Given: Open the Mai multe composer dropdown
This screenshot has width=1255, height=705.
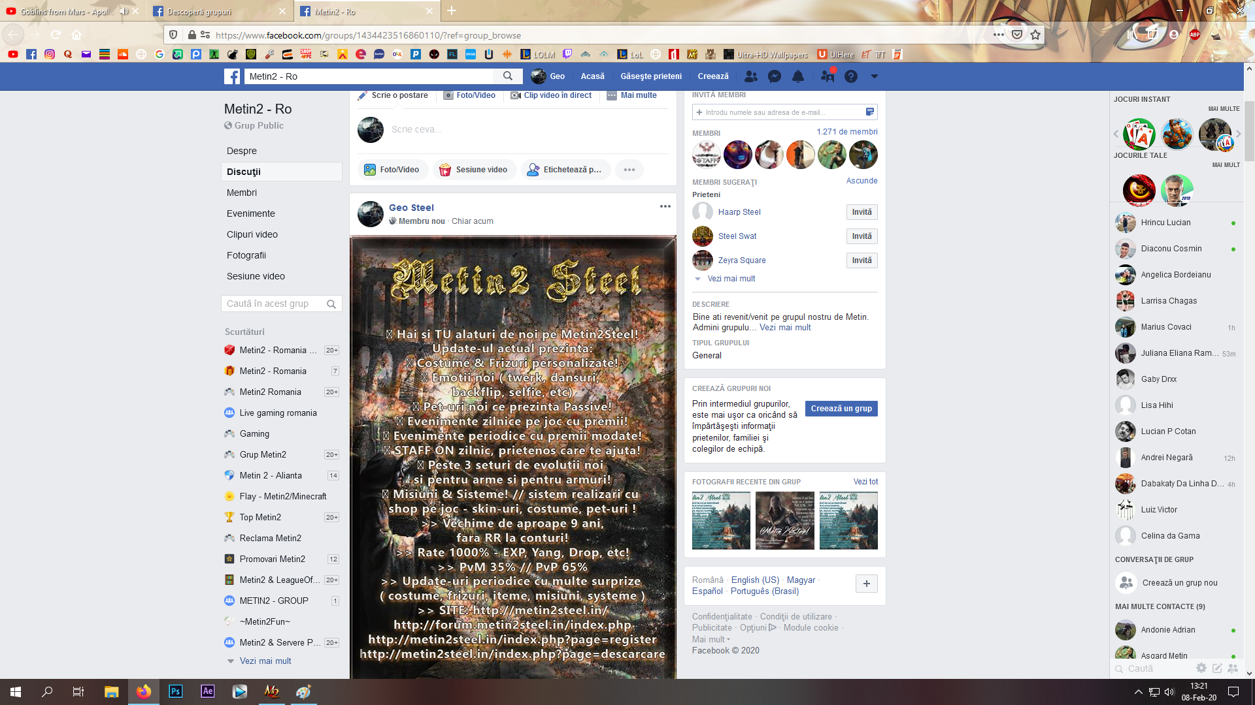Looking at the screenshot, I should (632, 95).
